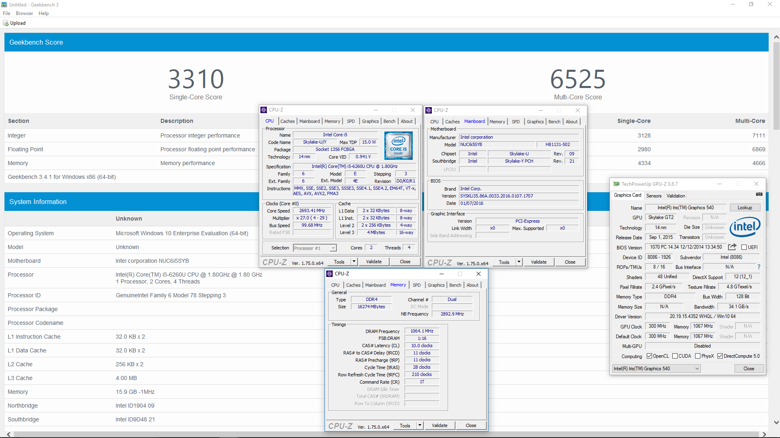Open the Tools dropdown arrow in the CPU-Z showing the Memory tab

(420, 425)
